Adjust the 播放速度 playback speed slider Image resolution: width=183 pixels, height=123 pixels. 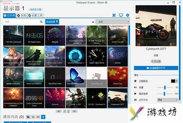coord(165,94)
